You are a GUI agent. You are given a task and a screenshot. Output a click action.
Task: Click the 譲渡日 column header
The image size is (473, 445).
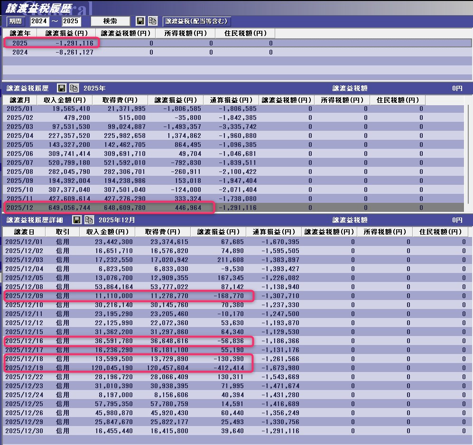(x=24, y=232)
